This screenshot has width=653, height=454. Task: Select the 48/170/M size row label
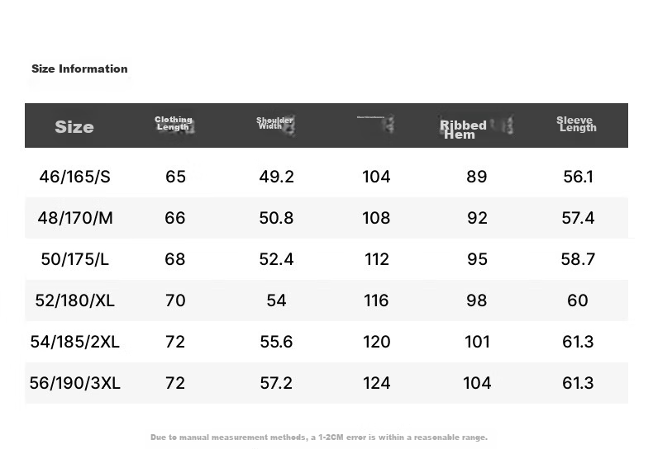75,218
